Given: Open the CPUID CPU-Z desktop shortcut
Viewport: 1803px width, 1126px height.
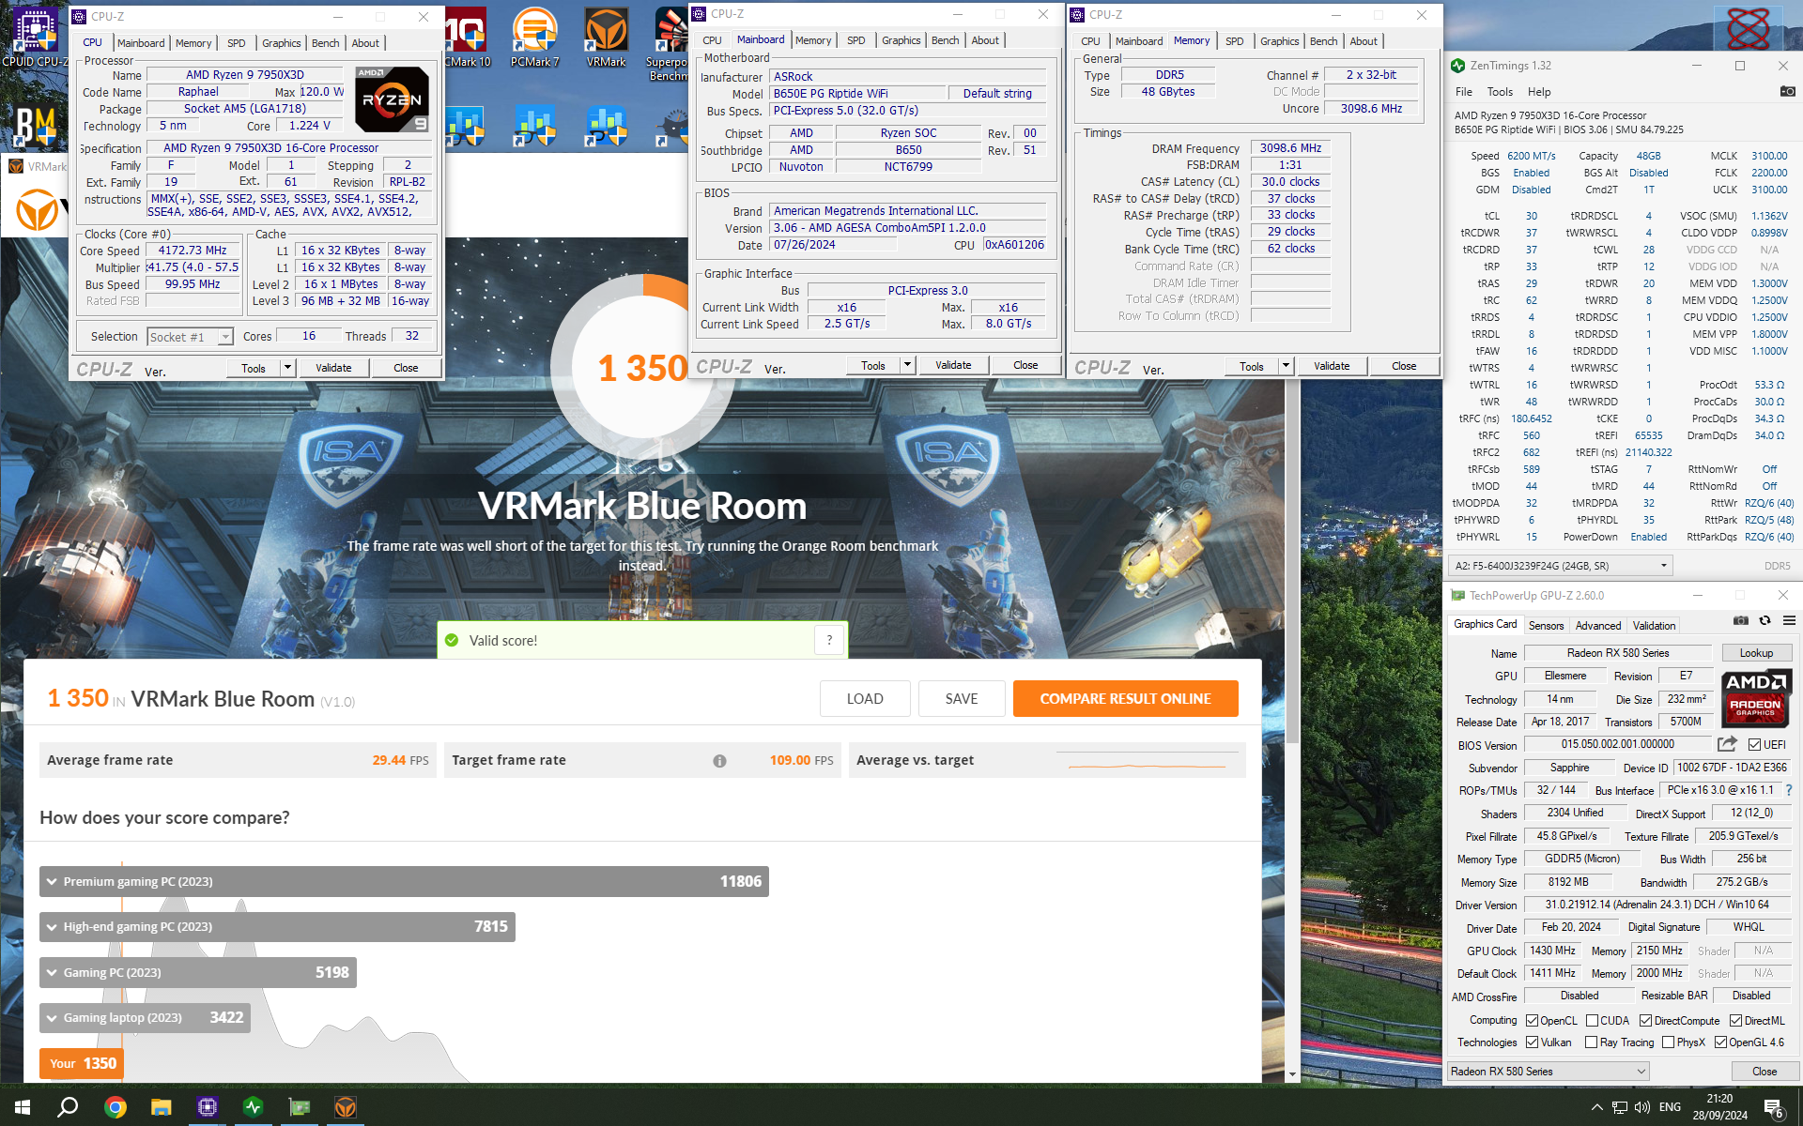Looking at the screenshot, I should click(x=35, y=38).
